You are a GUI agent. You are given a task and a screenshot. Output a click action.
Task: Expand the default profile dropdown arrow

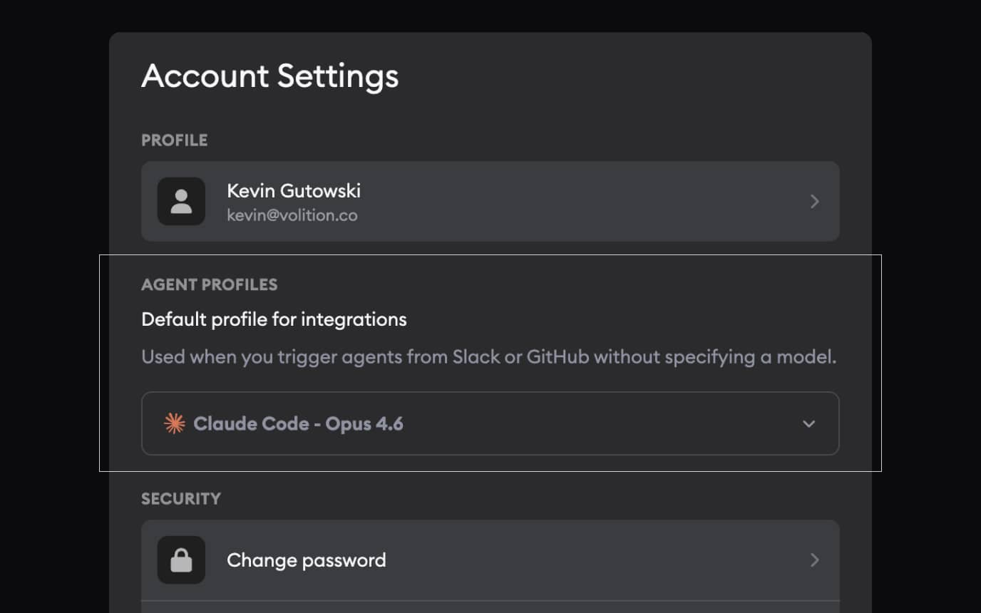point(808,423)
